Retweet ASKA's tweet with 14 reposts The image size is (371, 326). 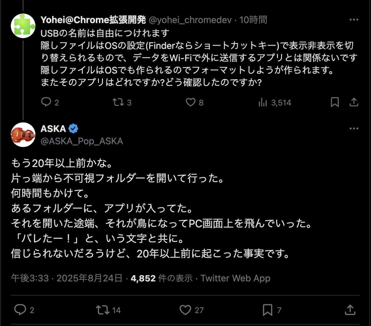pyautogui.click(x=103, y=310)
